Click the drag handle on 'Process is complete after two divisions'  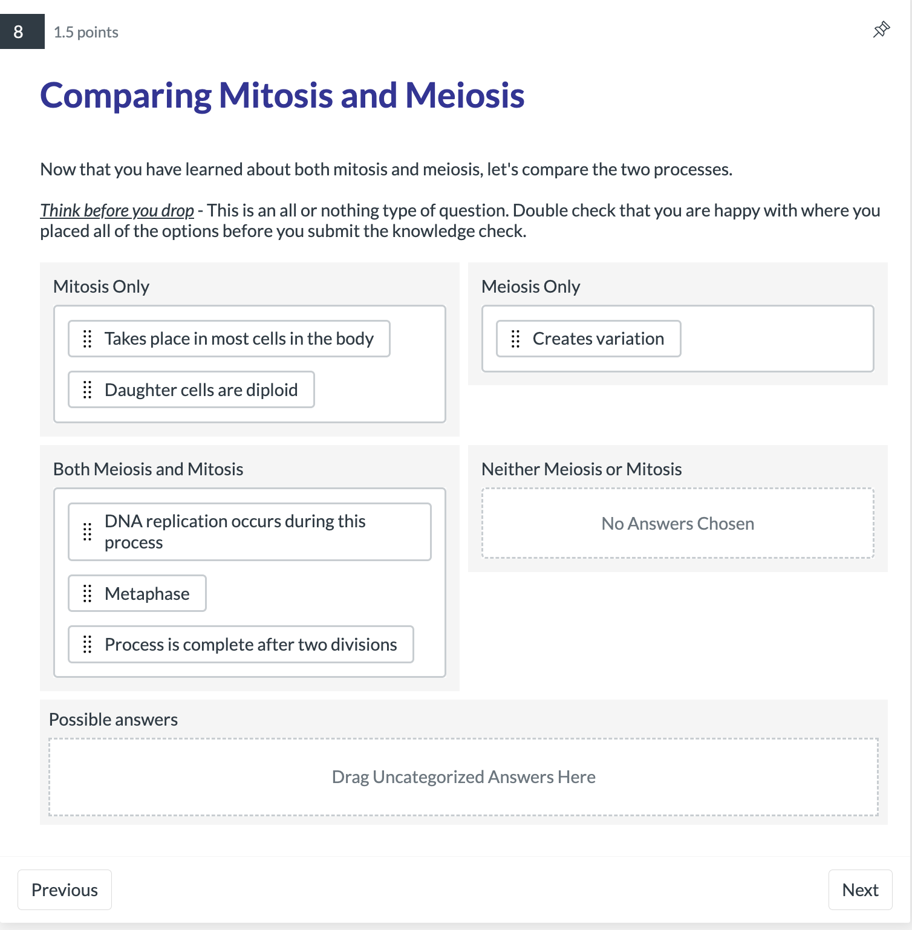(88, 644)
